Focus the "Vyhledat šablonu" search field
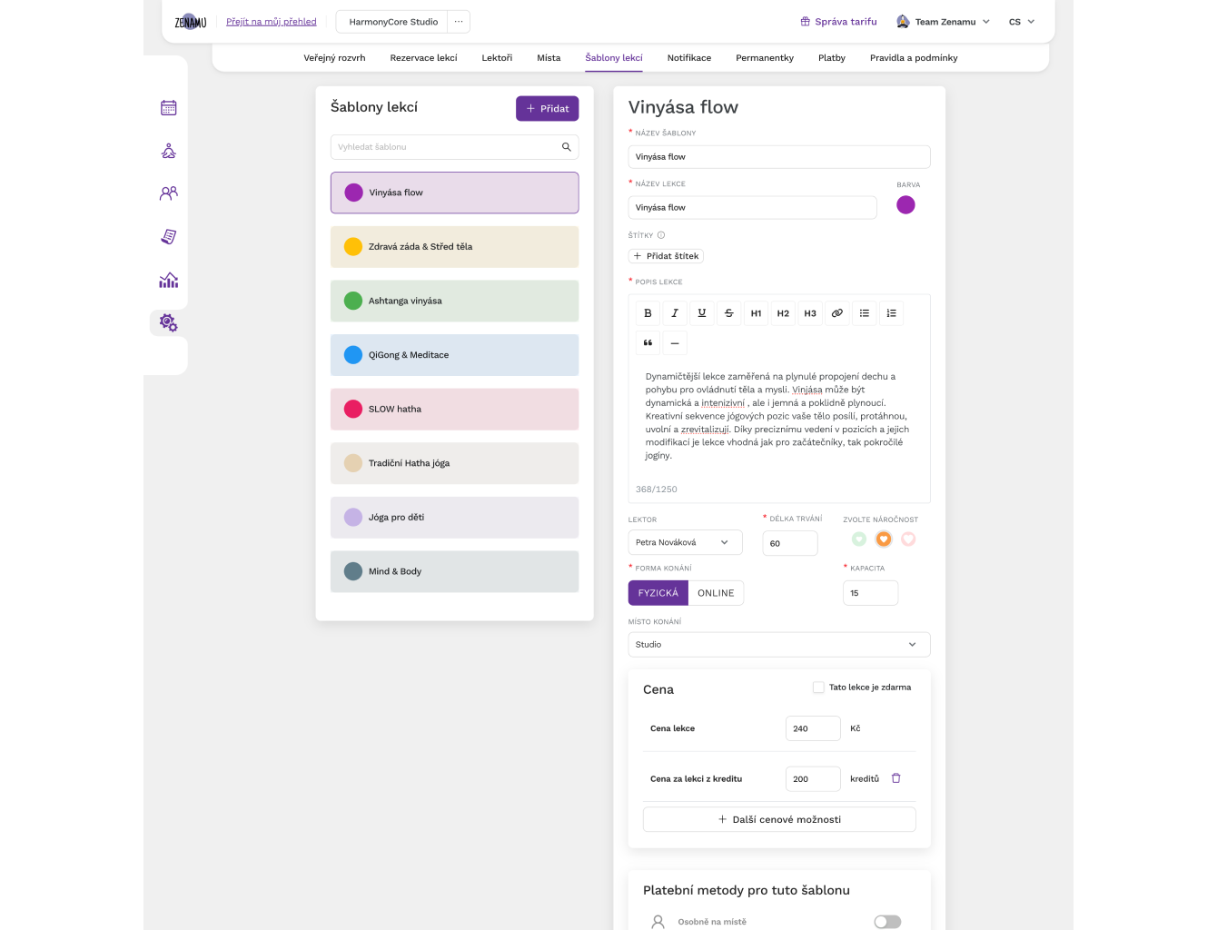 [x=454, y=147]
